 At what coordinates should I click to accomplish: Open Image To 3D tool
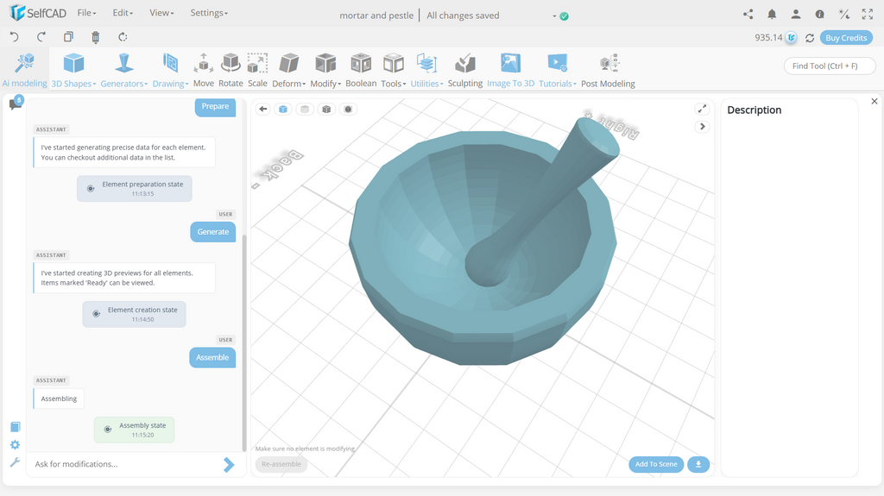[511, 70]
